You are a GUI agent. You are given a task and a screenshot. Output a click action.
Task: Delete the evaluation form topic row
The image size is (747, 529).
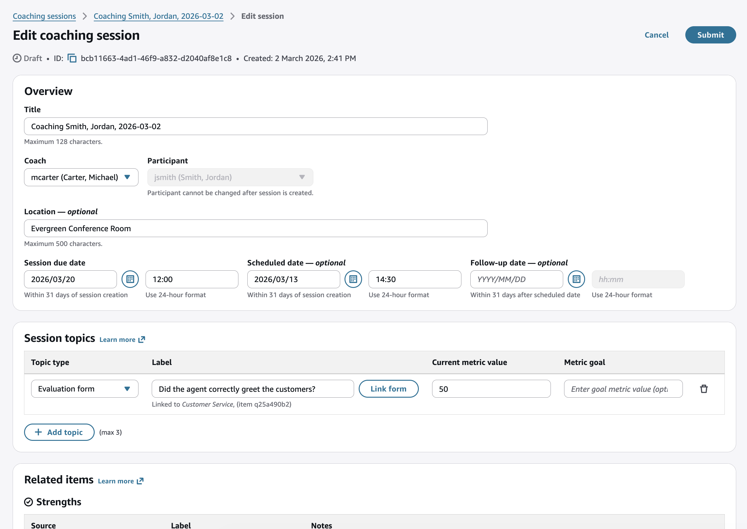click(x=704, y=389)
